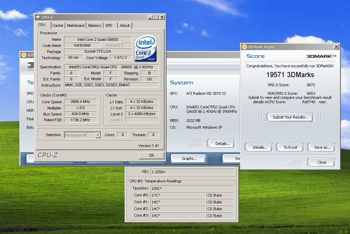The height and width of the screenshot is (234, 350).
Task: Click the Core #3 temperature 19C°
Action: point(178,216)
